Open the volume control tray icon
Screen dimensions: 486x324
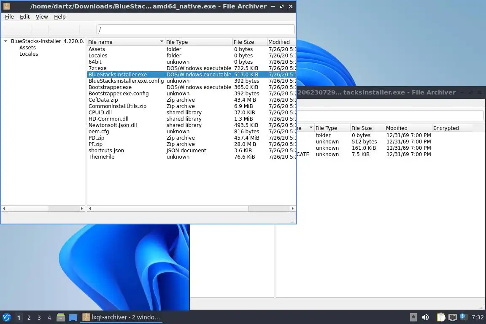[x=426, y=317]
